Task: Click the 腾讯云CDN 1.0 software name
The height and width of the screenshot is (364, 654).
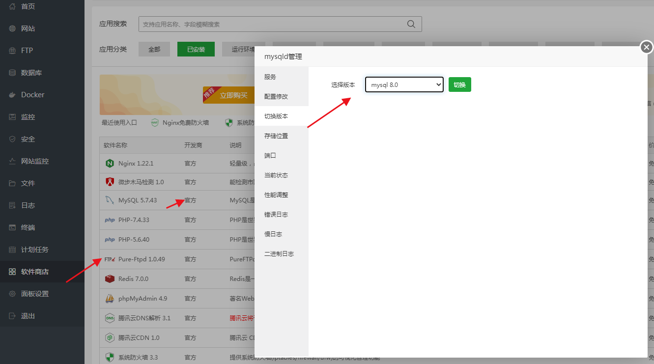Action: [x=139, y=338]
